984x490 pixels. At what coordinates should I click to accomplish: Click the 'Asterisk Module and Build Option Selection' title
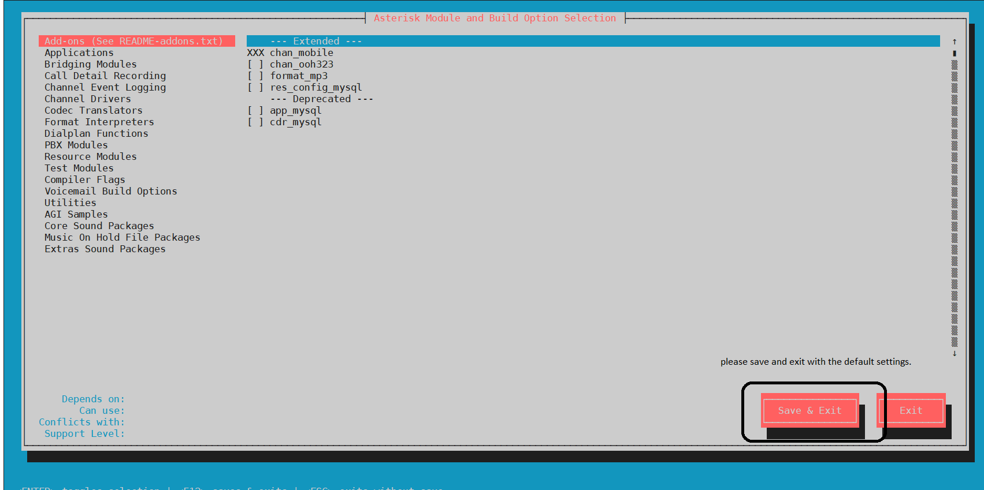pyautogui.click(x=495, y=18)
